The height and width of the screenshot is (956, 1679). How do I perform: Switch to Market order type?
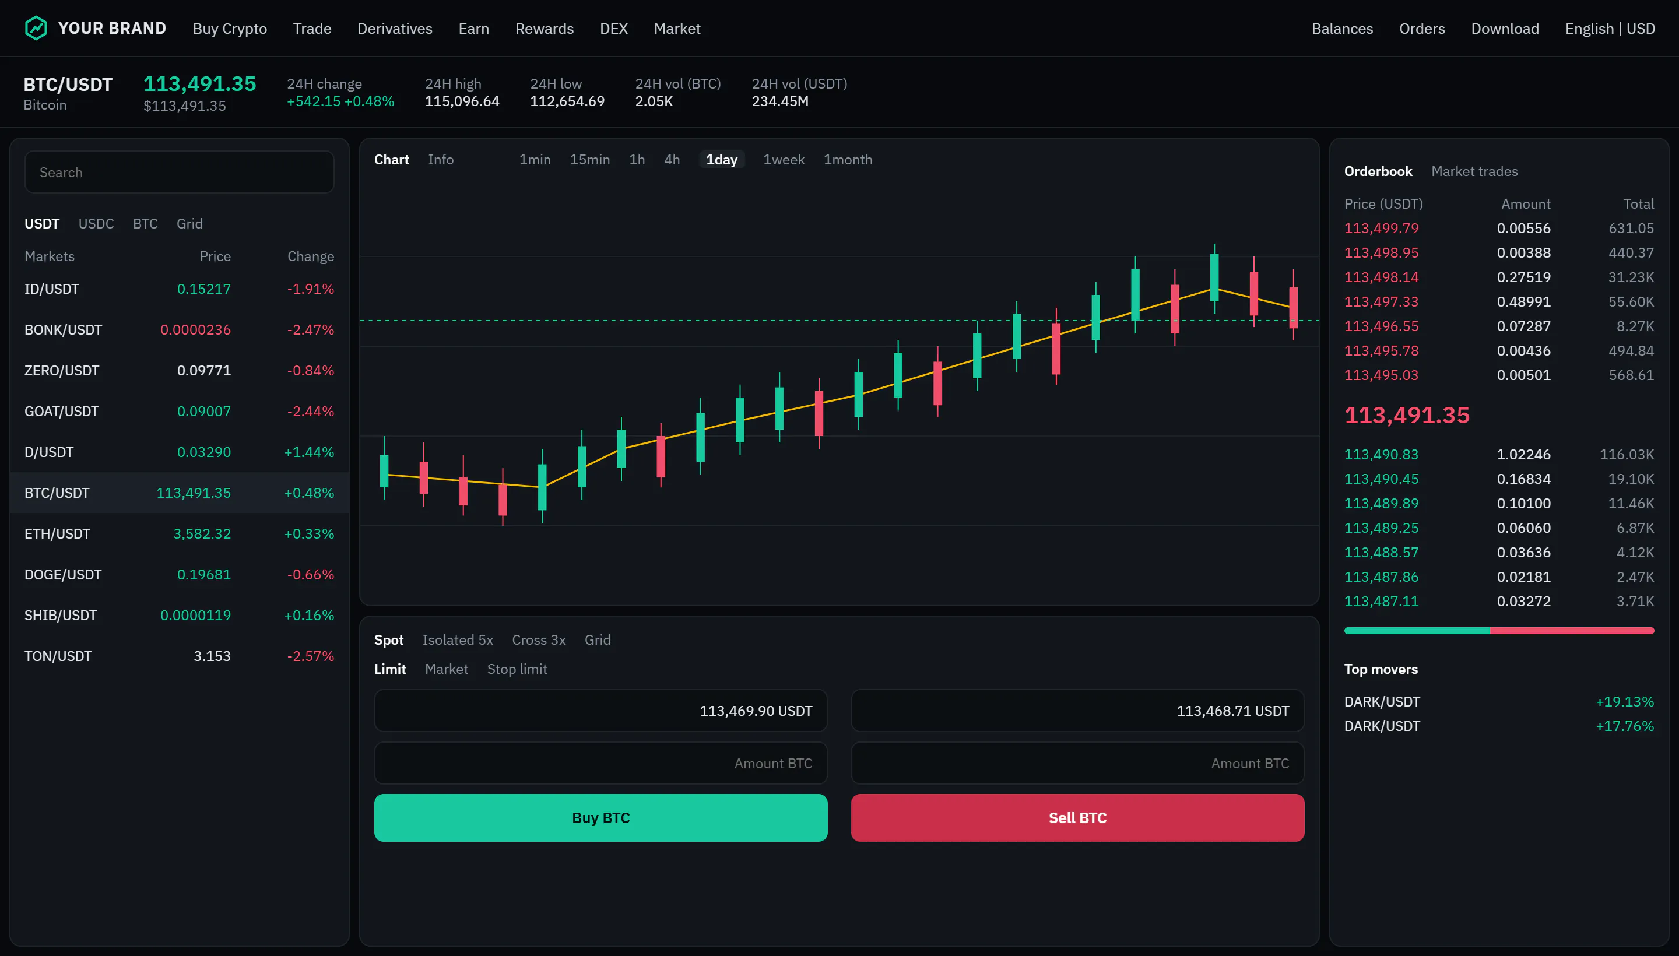tap(447, 669)
